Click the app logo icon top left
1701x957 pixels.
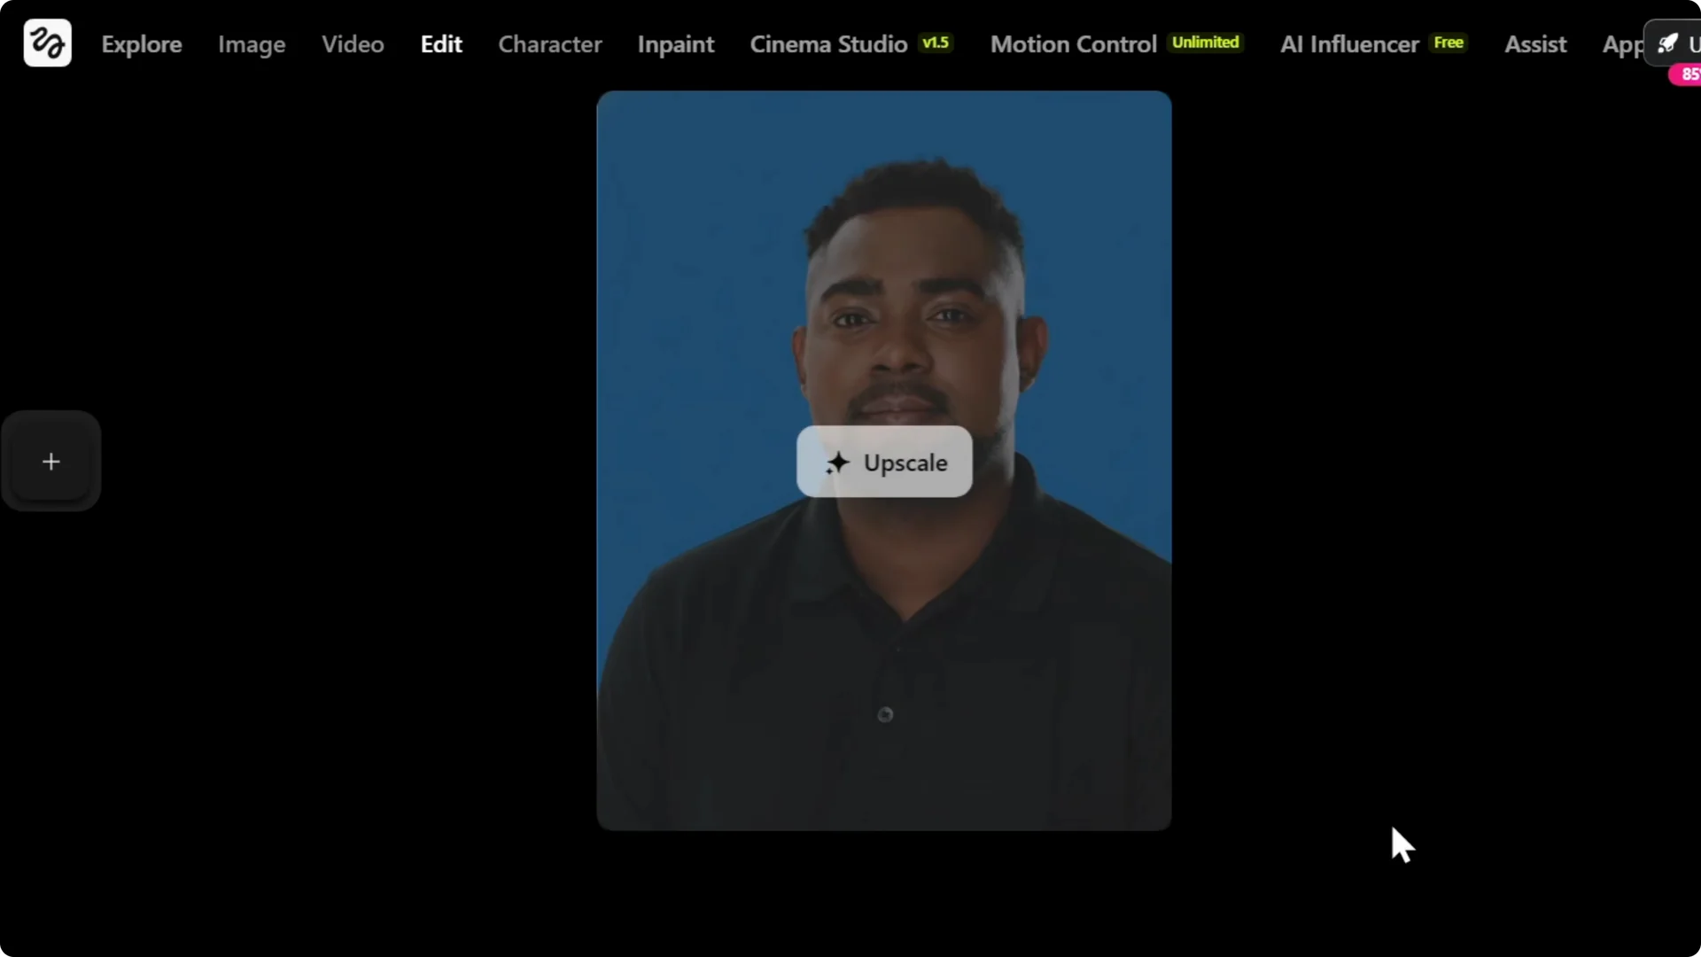tap(46, 43)
